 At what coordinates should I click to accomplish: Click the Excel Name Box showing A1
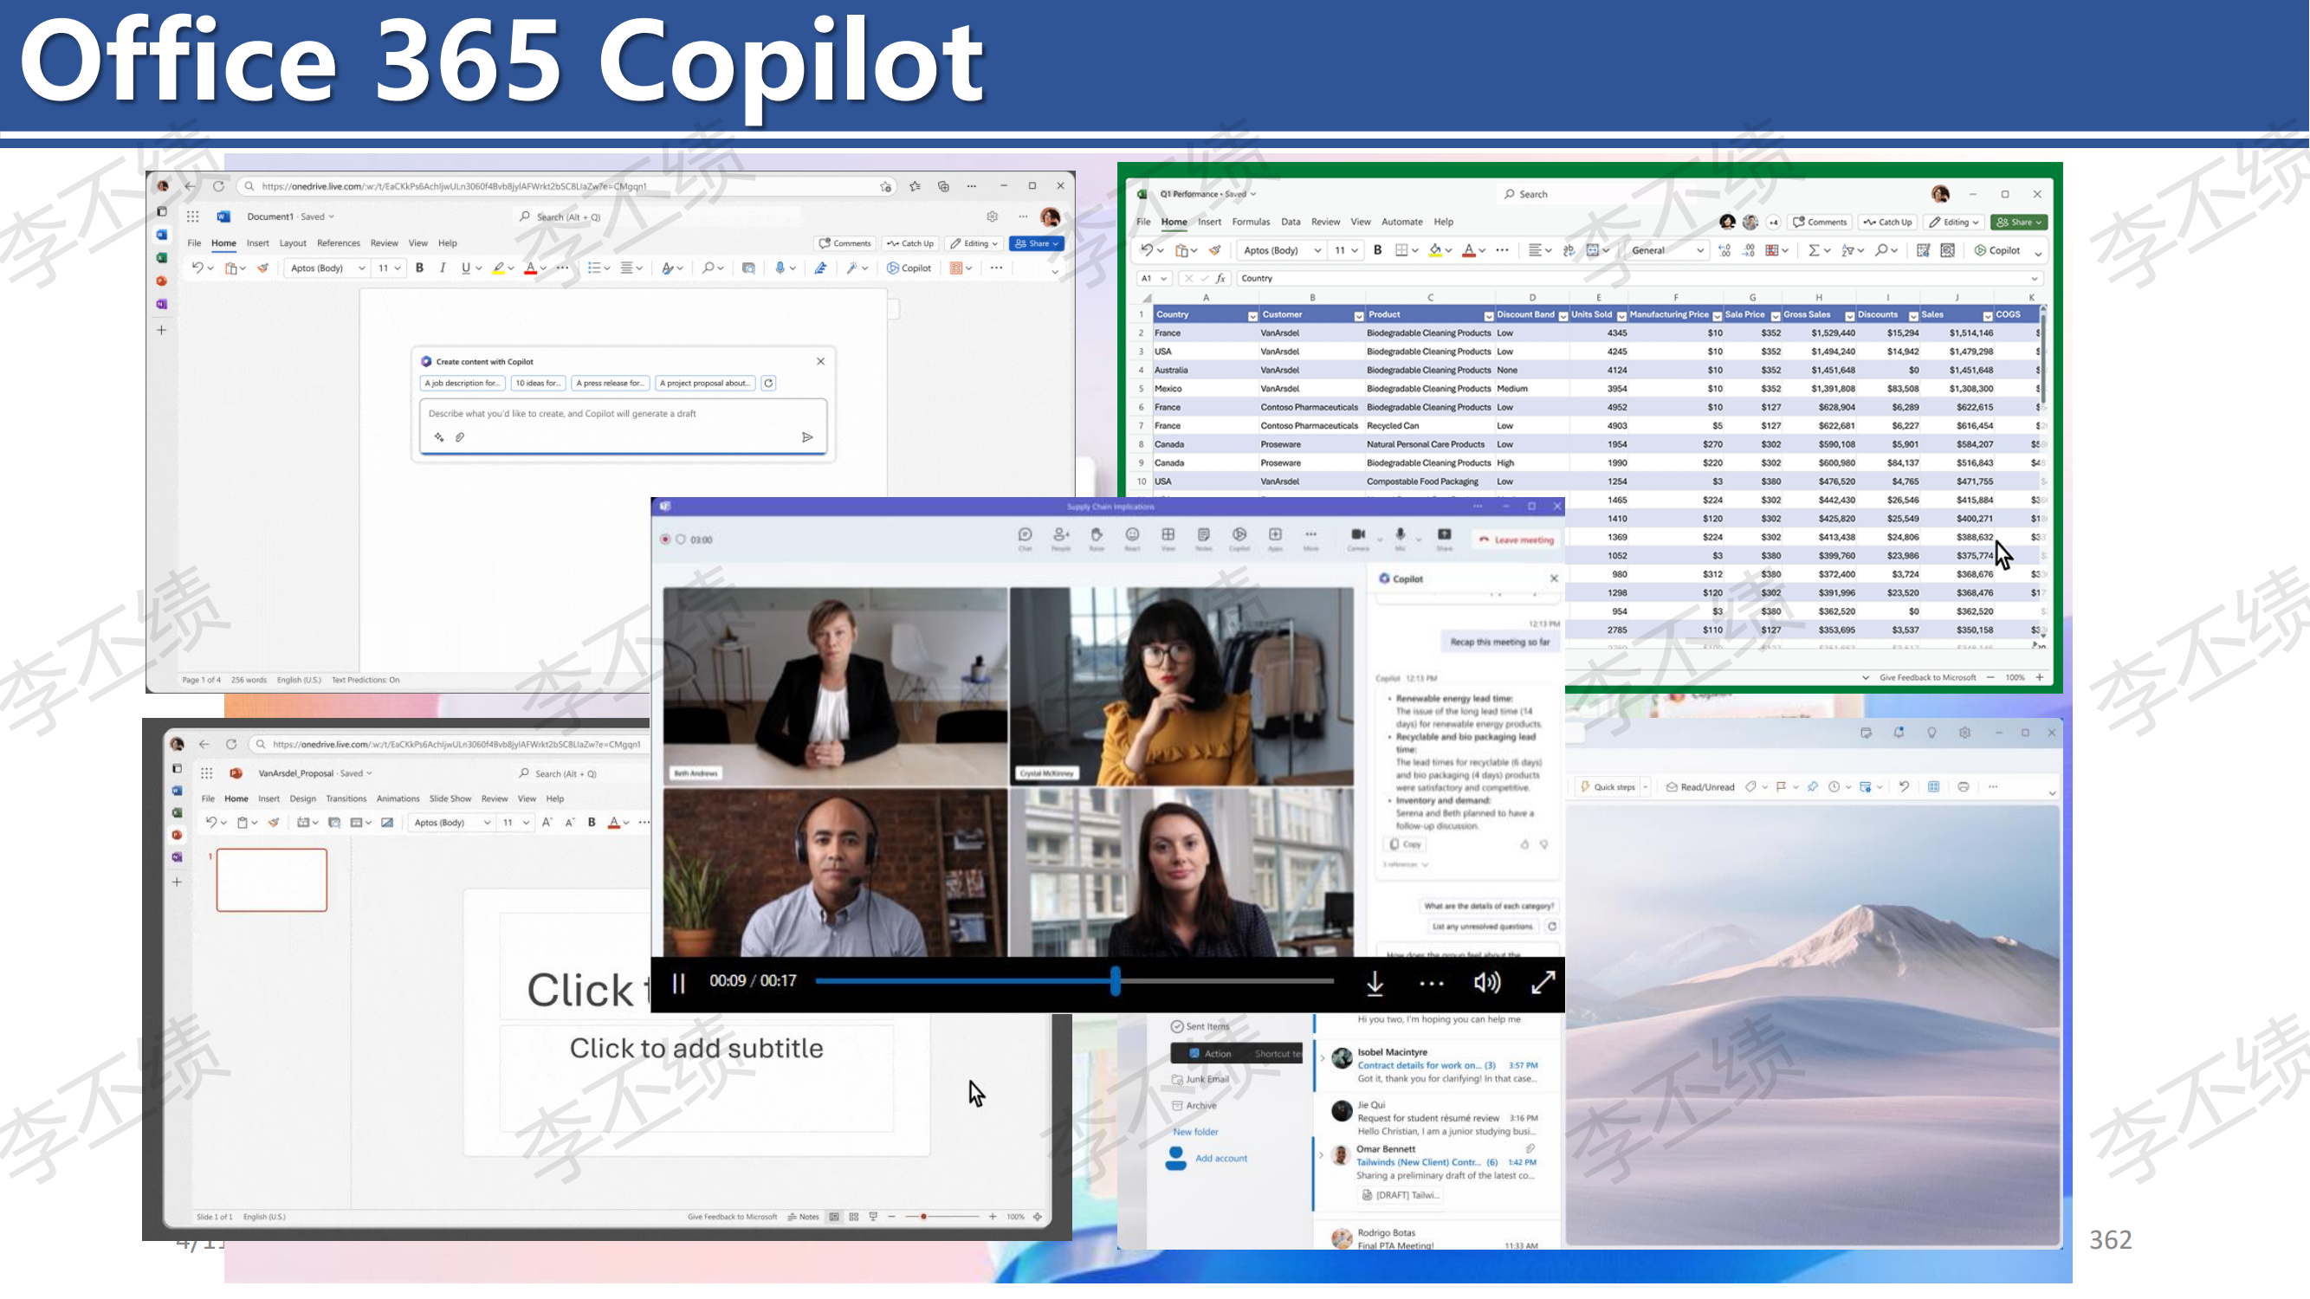coord(1153,279)
